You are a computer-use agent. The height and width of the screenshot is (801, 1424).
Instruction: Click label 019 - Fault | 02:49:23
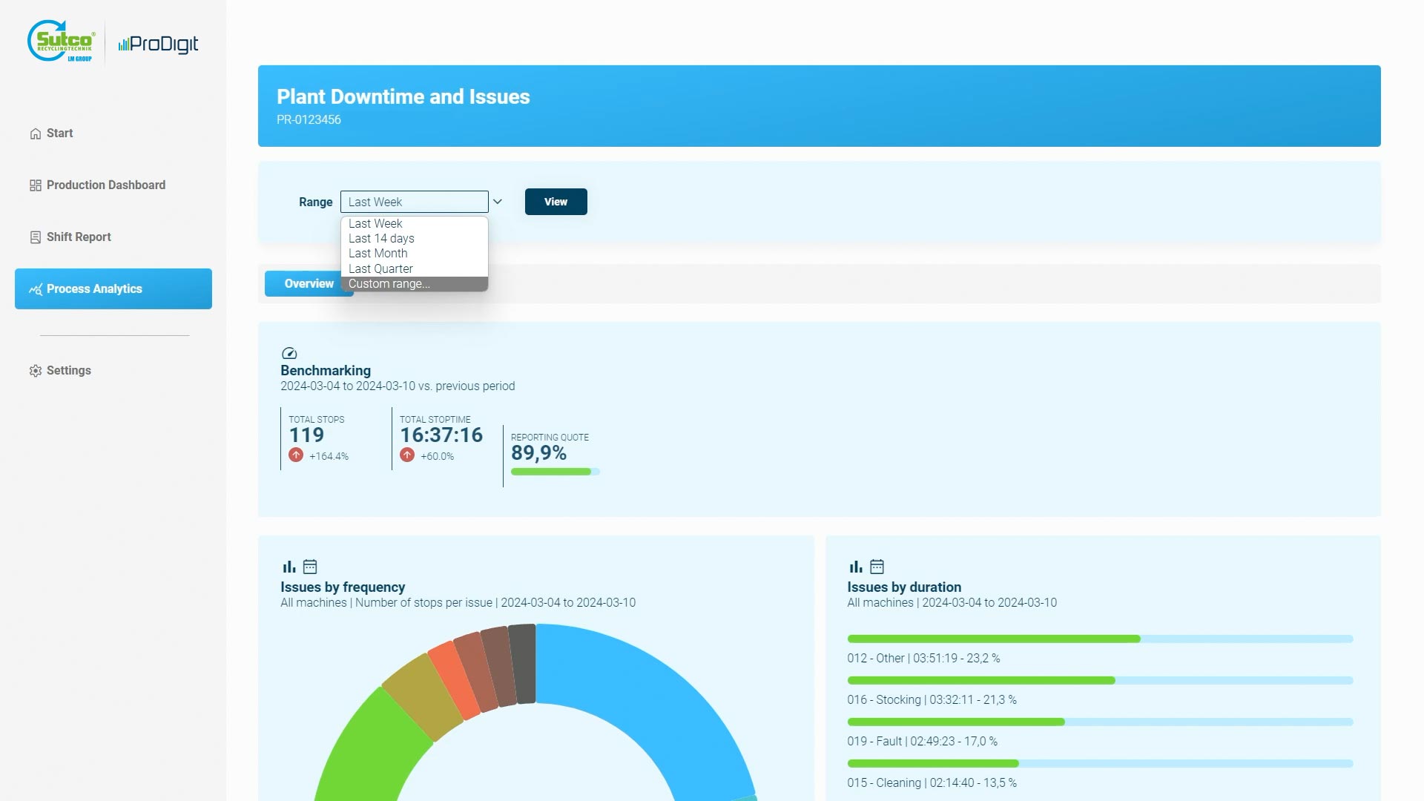click(922, 741)
